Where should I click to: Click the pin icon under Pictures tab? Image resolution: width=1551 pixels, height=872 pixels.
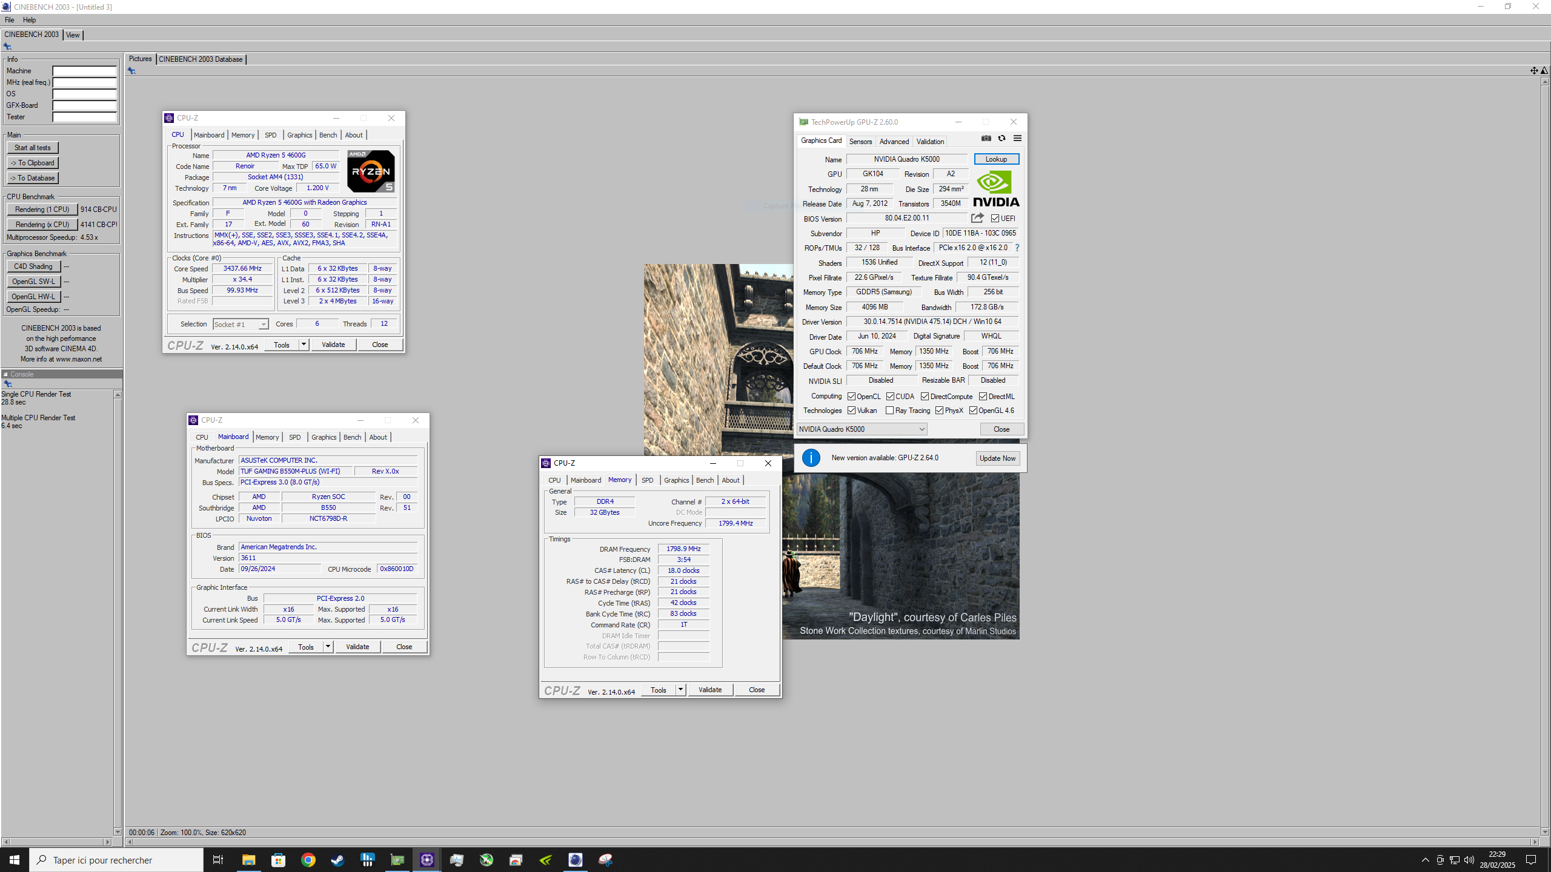(x=131, y=71)
